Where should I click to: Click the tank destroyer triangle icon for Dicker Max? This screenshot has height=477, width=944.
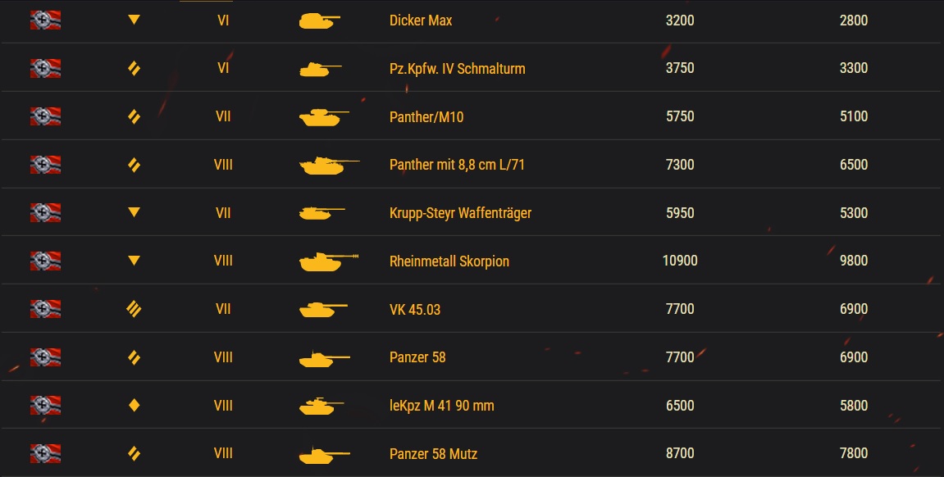tap(135, 20)
